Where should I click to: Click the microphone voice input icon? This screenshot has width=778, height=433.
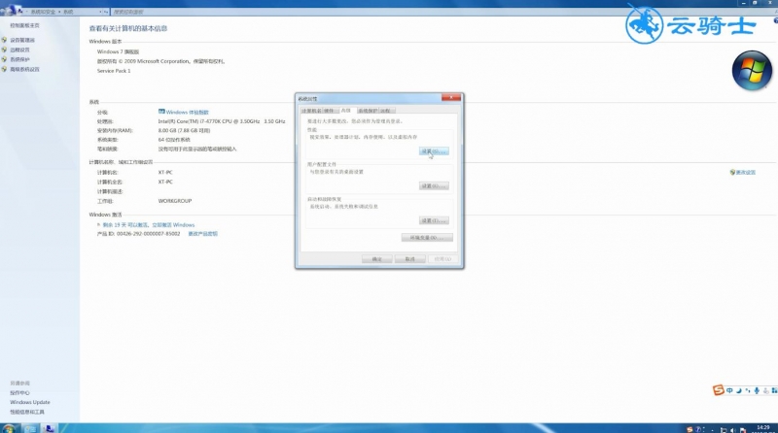point(757,391)
